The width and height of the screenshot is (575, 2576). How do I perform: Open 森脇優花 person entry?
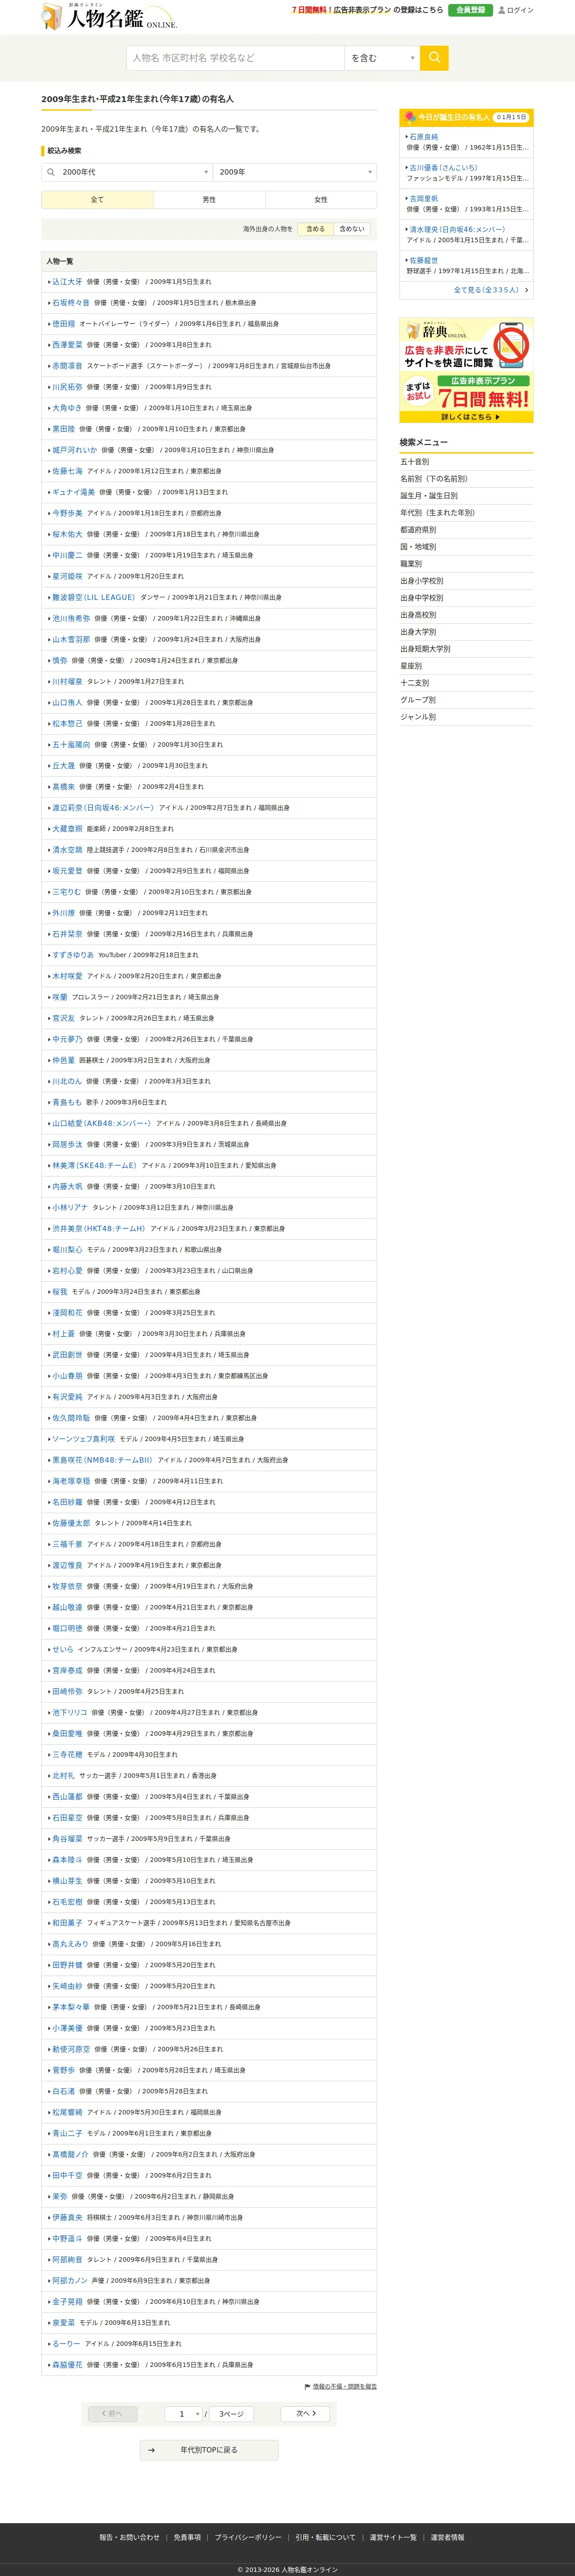coord(67,2365)
